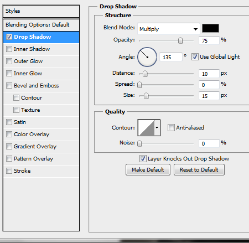Enable the Anti-aliased checkbox
Screen dimensions: 249x243
tap(171, 127)
